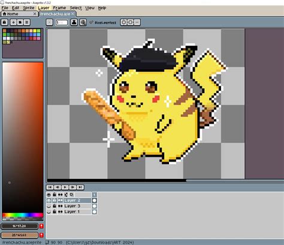
Task: Show Layer 3 using its eye icon
Action: pos(49,206)
